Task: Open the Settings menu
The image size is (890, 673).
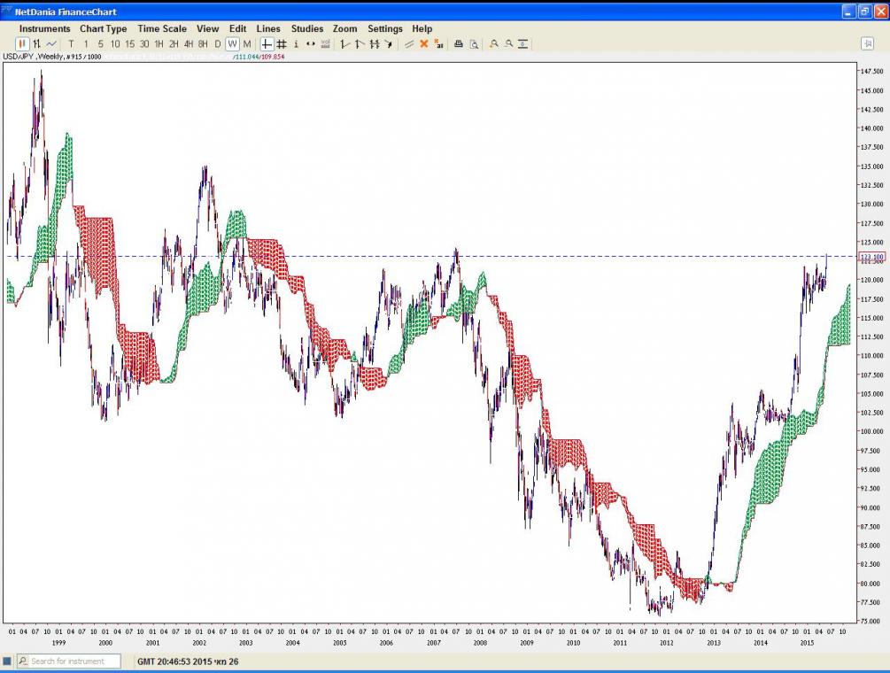Action: pos(385,28)
